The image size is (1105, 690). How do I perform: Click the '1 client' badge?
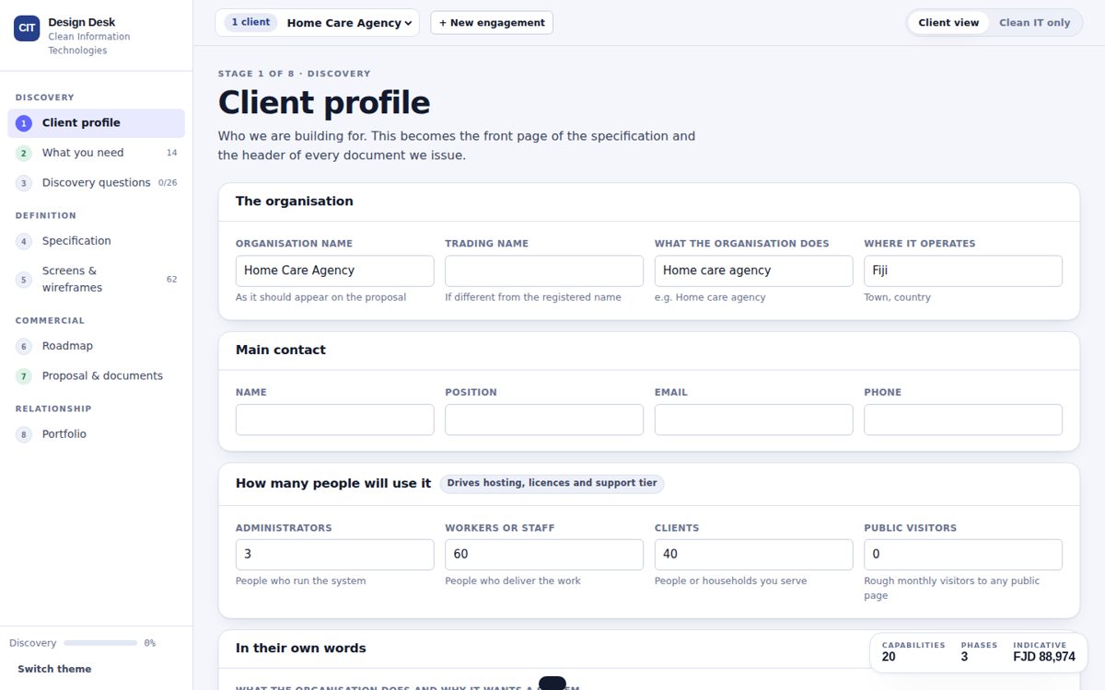click(250, 22)
